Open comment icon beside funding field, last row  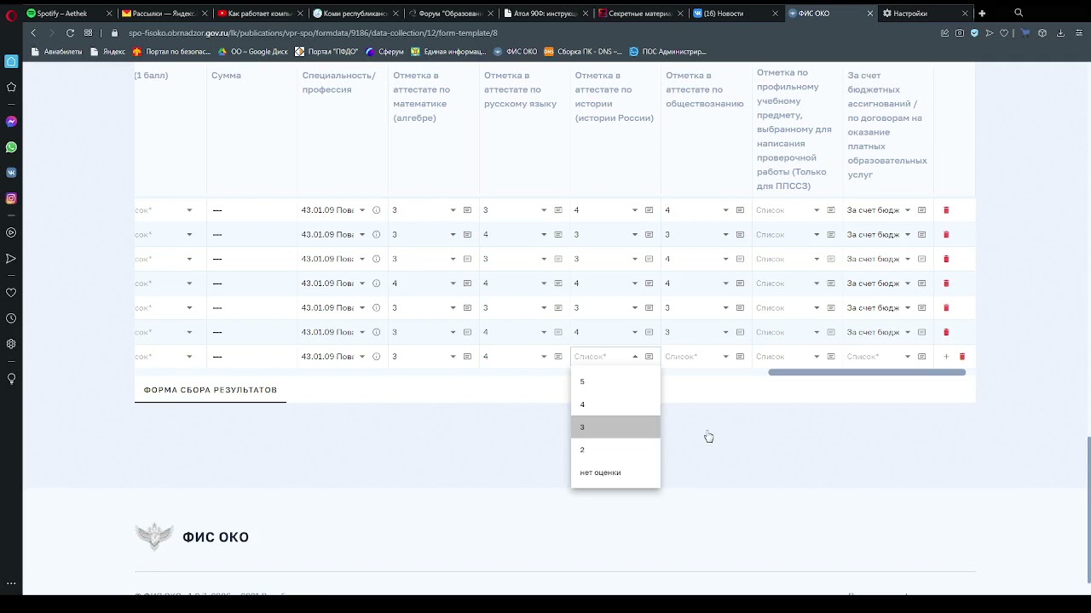pos(921,357)
